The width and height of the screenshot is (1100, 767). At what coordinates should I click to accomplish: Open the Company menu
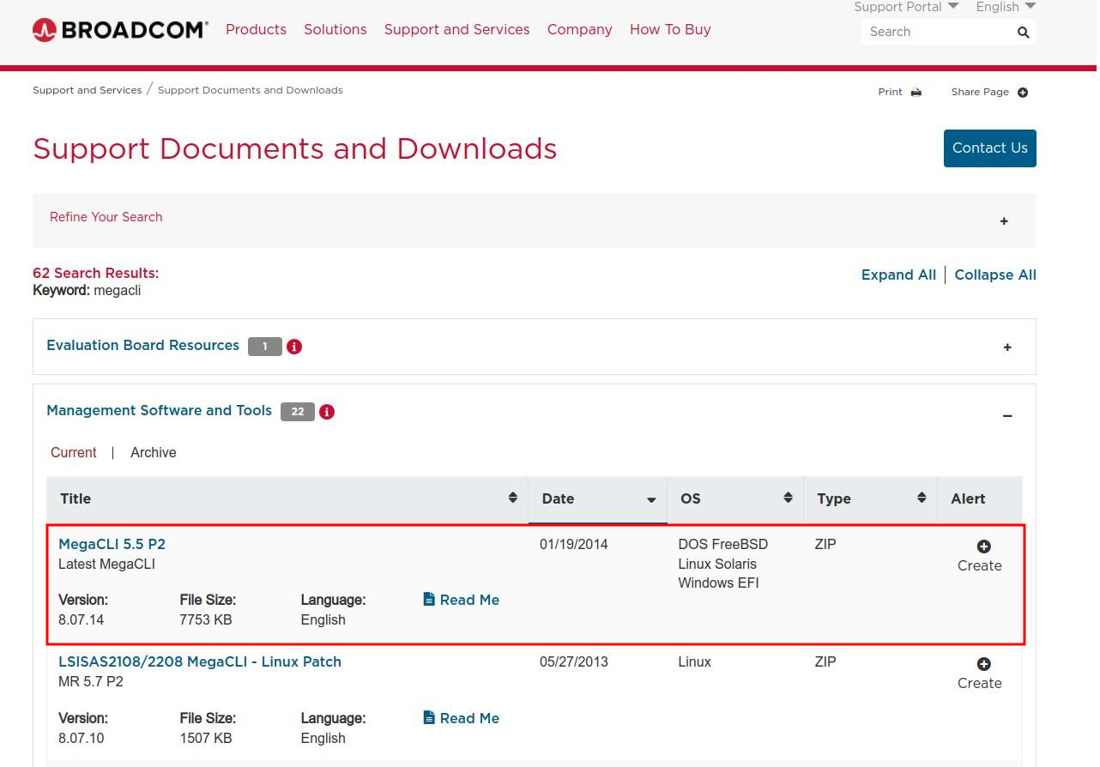point(579,29)
